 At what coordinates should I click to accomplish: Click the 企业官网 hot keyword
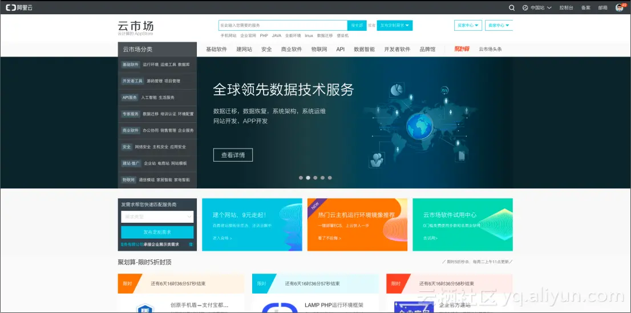(248, 35)
